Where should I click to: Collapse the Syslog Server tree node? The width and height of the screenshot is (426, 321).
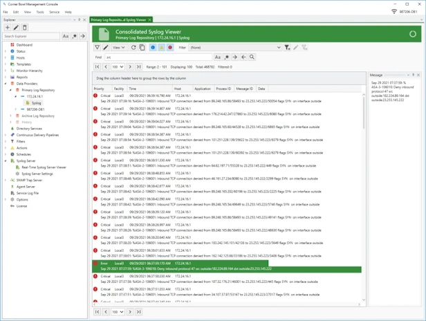click(5, 161)
